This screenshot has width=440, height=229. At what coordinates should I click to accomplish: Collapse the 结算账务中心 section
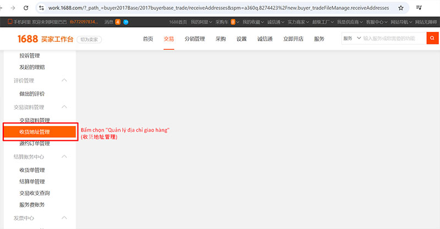coord(64,157)
